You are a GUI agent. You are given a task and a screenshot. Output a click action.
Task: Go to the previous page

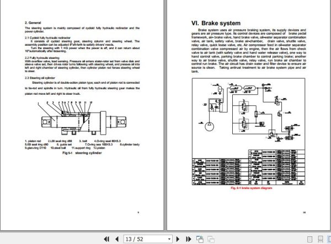point(117,239)
